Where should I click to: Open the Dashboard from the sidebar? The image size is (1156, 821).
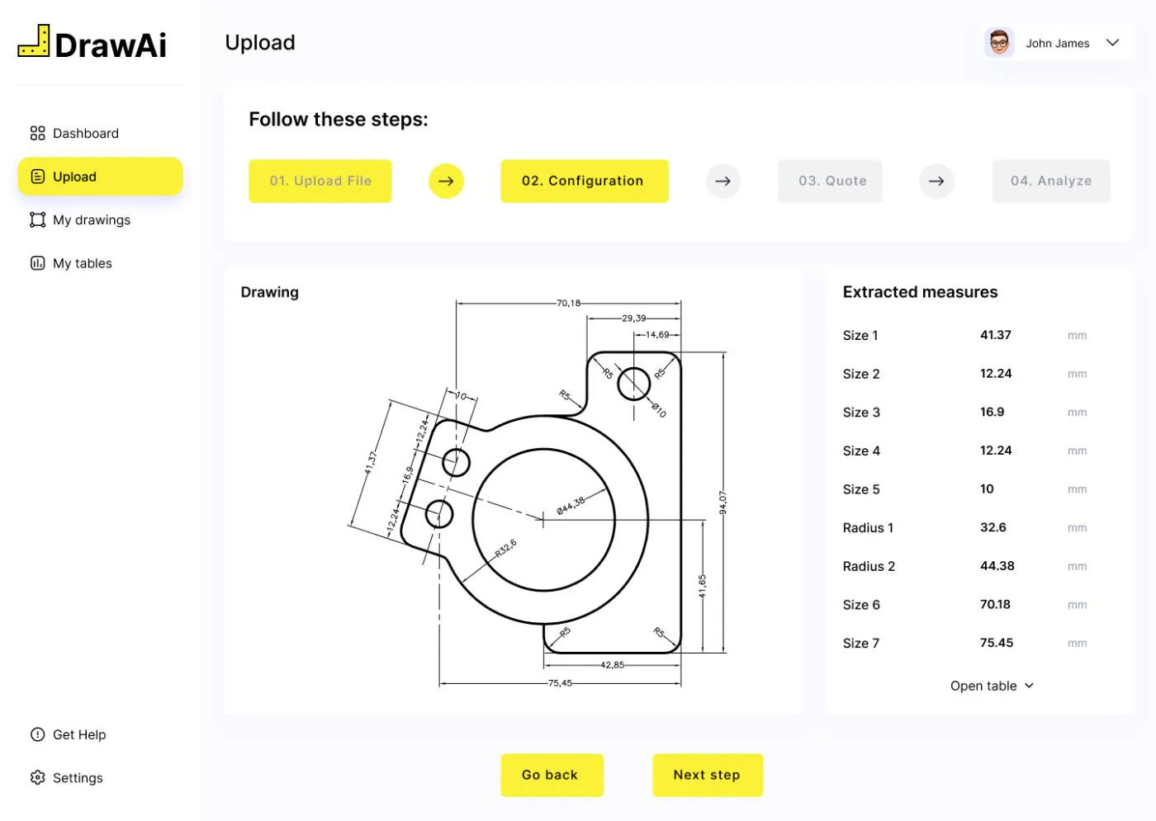coord(38,133)
